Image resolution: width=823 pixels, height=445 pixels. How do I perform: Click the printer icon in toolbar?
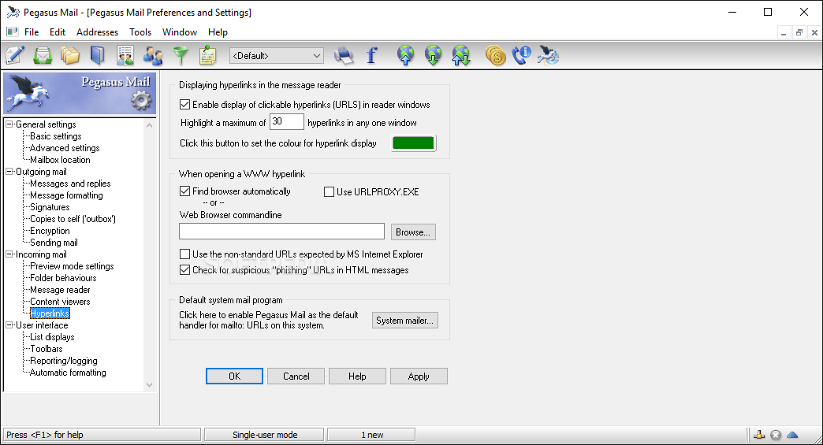344,56
